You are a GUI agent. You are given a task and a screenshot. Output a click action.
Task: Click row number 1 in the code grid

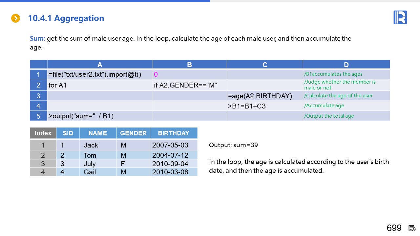(38, 74)
